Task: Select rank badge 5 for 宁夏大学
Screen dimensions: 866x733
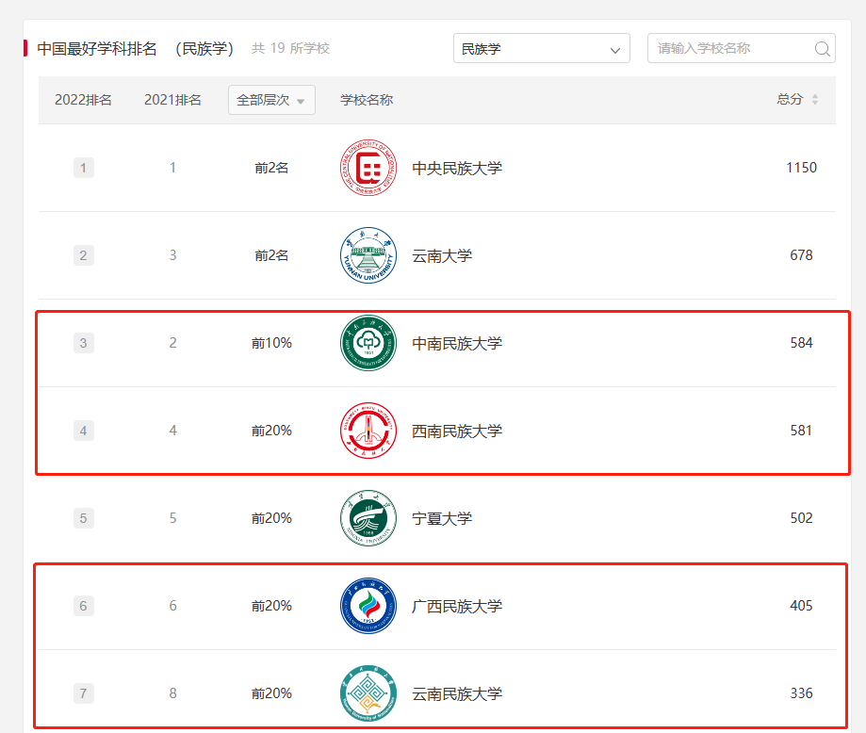Action: click(x=84, y=518)
